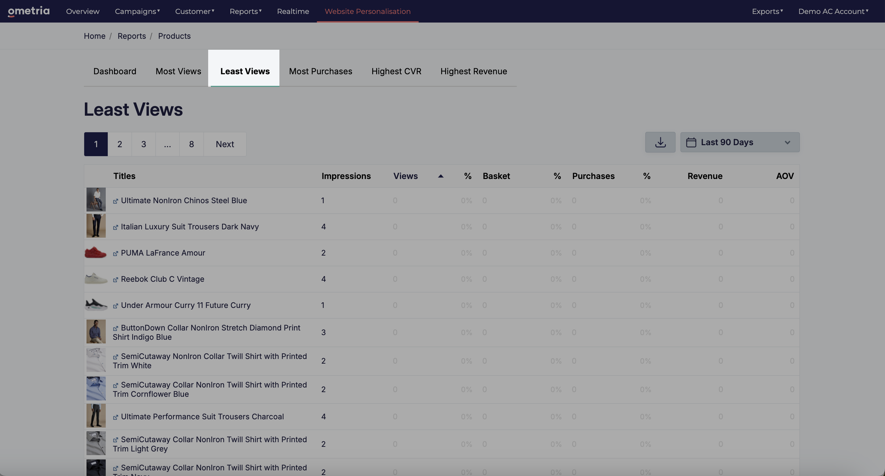
Task: Switch to the Most Views tab
Action: [178, 71]
